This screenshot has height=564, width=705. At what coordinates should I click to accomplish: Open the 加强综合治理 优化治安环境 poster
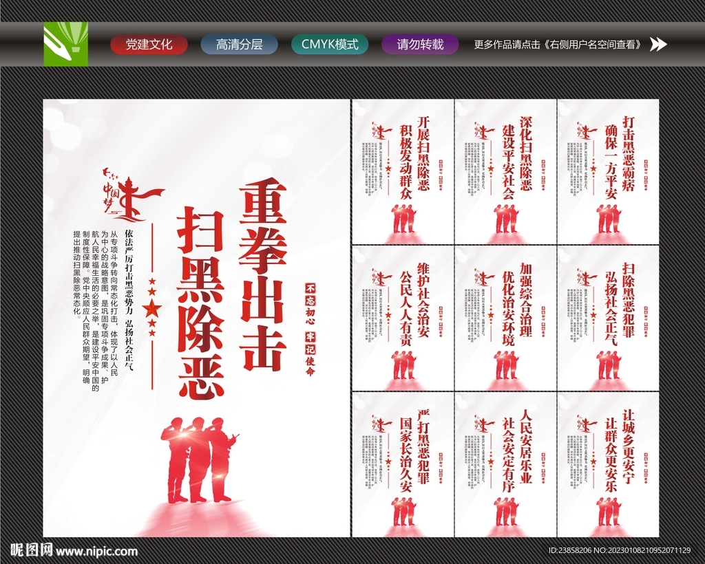[506, 318]
